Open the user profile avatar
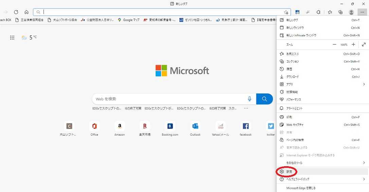The width and height of the screenshot is (369, 192). click(351, 12)
